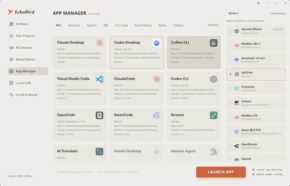The image size is (290, 186).
Task: Click OpenCode's Models: deepseek-v4-pro text
Action: [x=71, y=122]
